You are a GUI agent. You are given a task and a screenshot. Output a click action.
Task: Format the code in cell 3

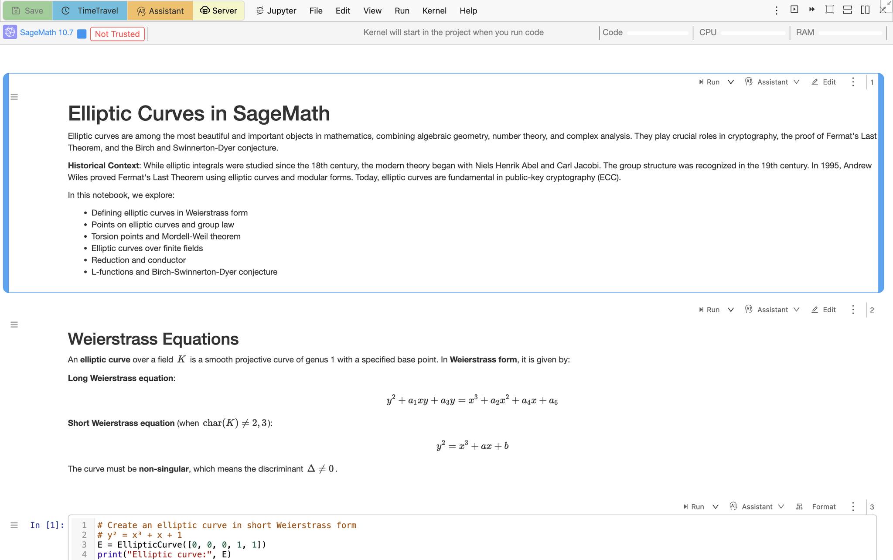click(x=816, y=507)
